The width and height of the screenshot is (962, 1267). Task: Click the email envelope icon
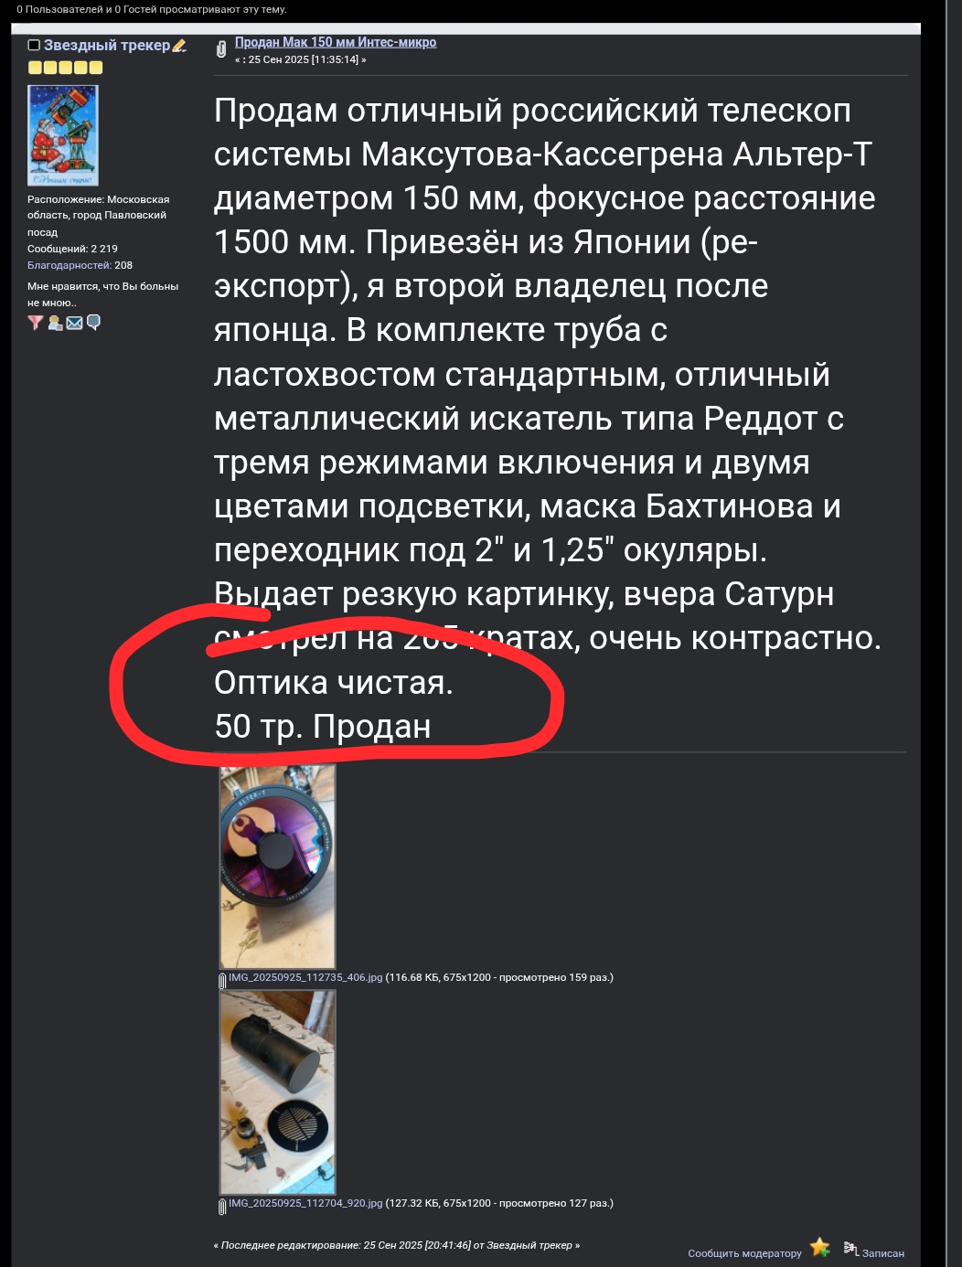pyautogui.click(x=74, y=323)
